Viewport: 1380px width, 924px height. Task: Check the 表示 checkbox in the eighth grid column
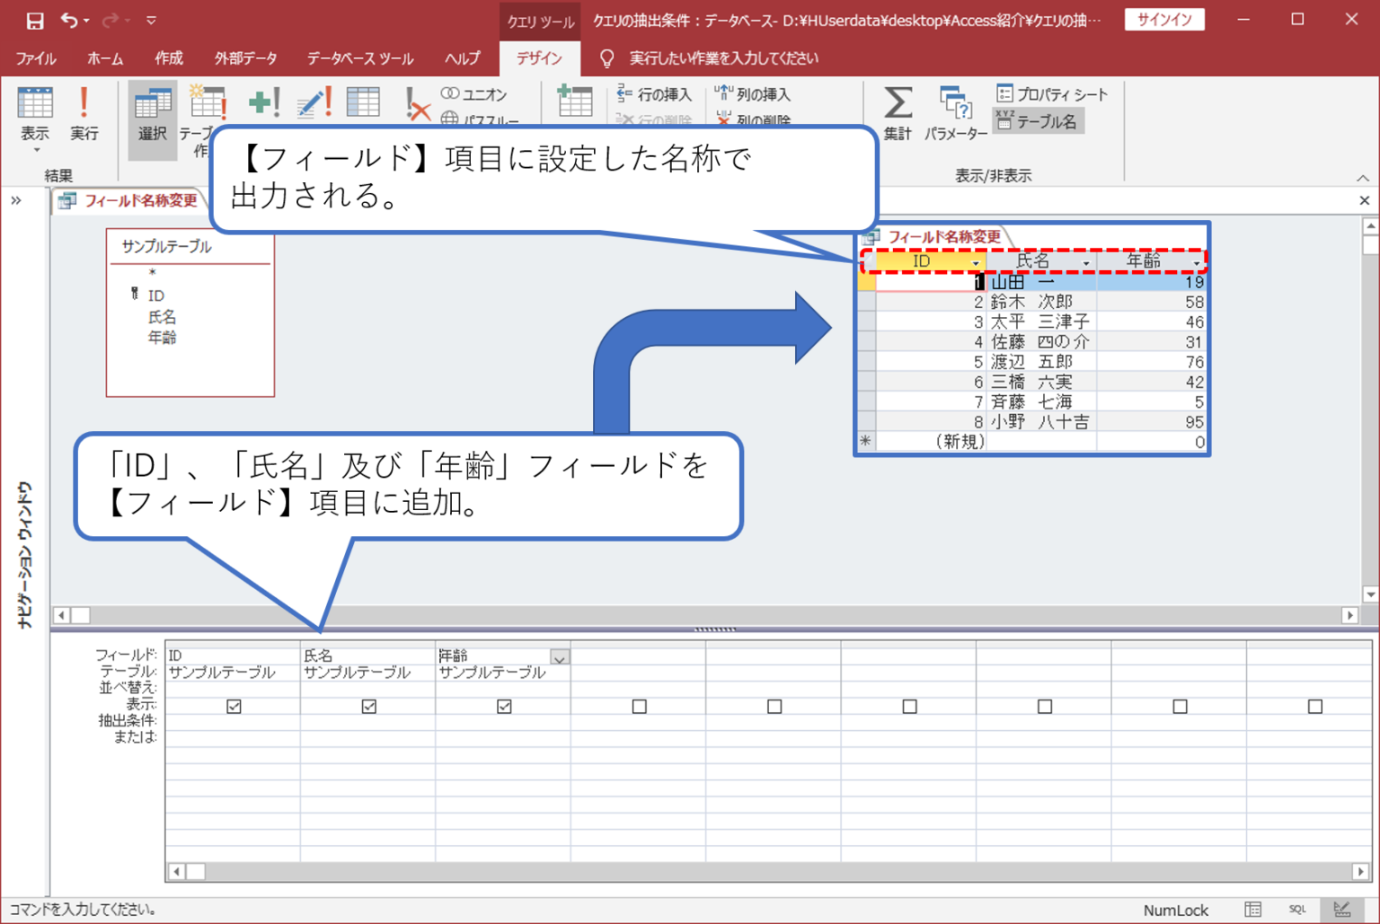1180,707
